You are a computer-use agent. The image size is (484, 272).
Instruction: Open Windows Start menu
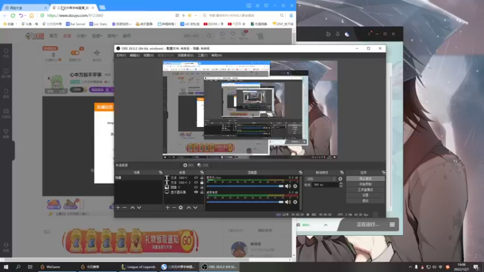tap(6, 267)
